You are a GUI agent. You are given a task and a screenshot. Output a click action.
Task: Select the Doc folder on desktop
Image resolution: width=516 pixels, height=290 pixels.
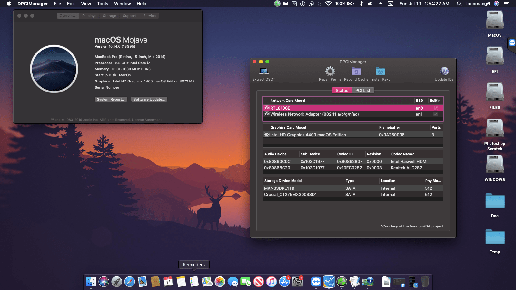pyautogui.click(x=495, y=201)
